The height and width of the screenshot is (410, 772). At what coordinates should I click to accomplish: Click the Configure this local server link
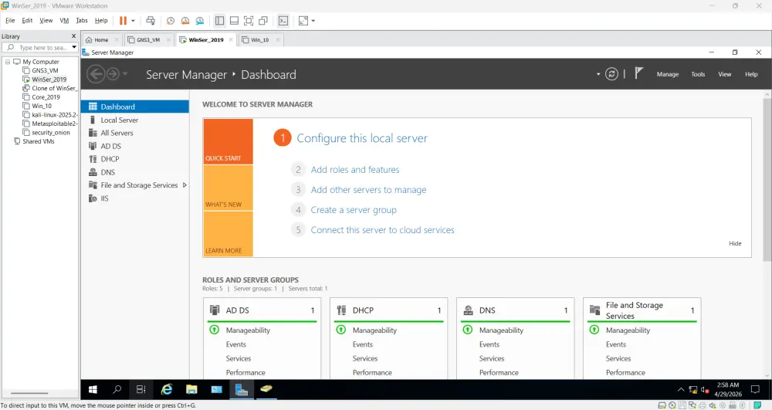click(362, 138)
